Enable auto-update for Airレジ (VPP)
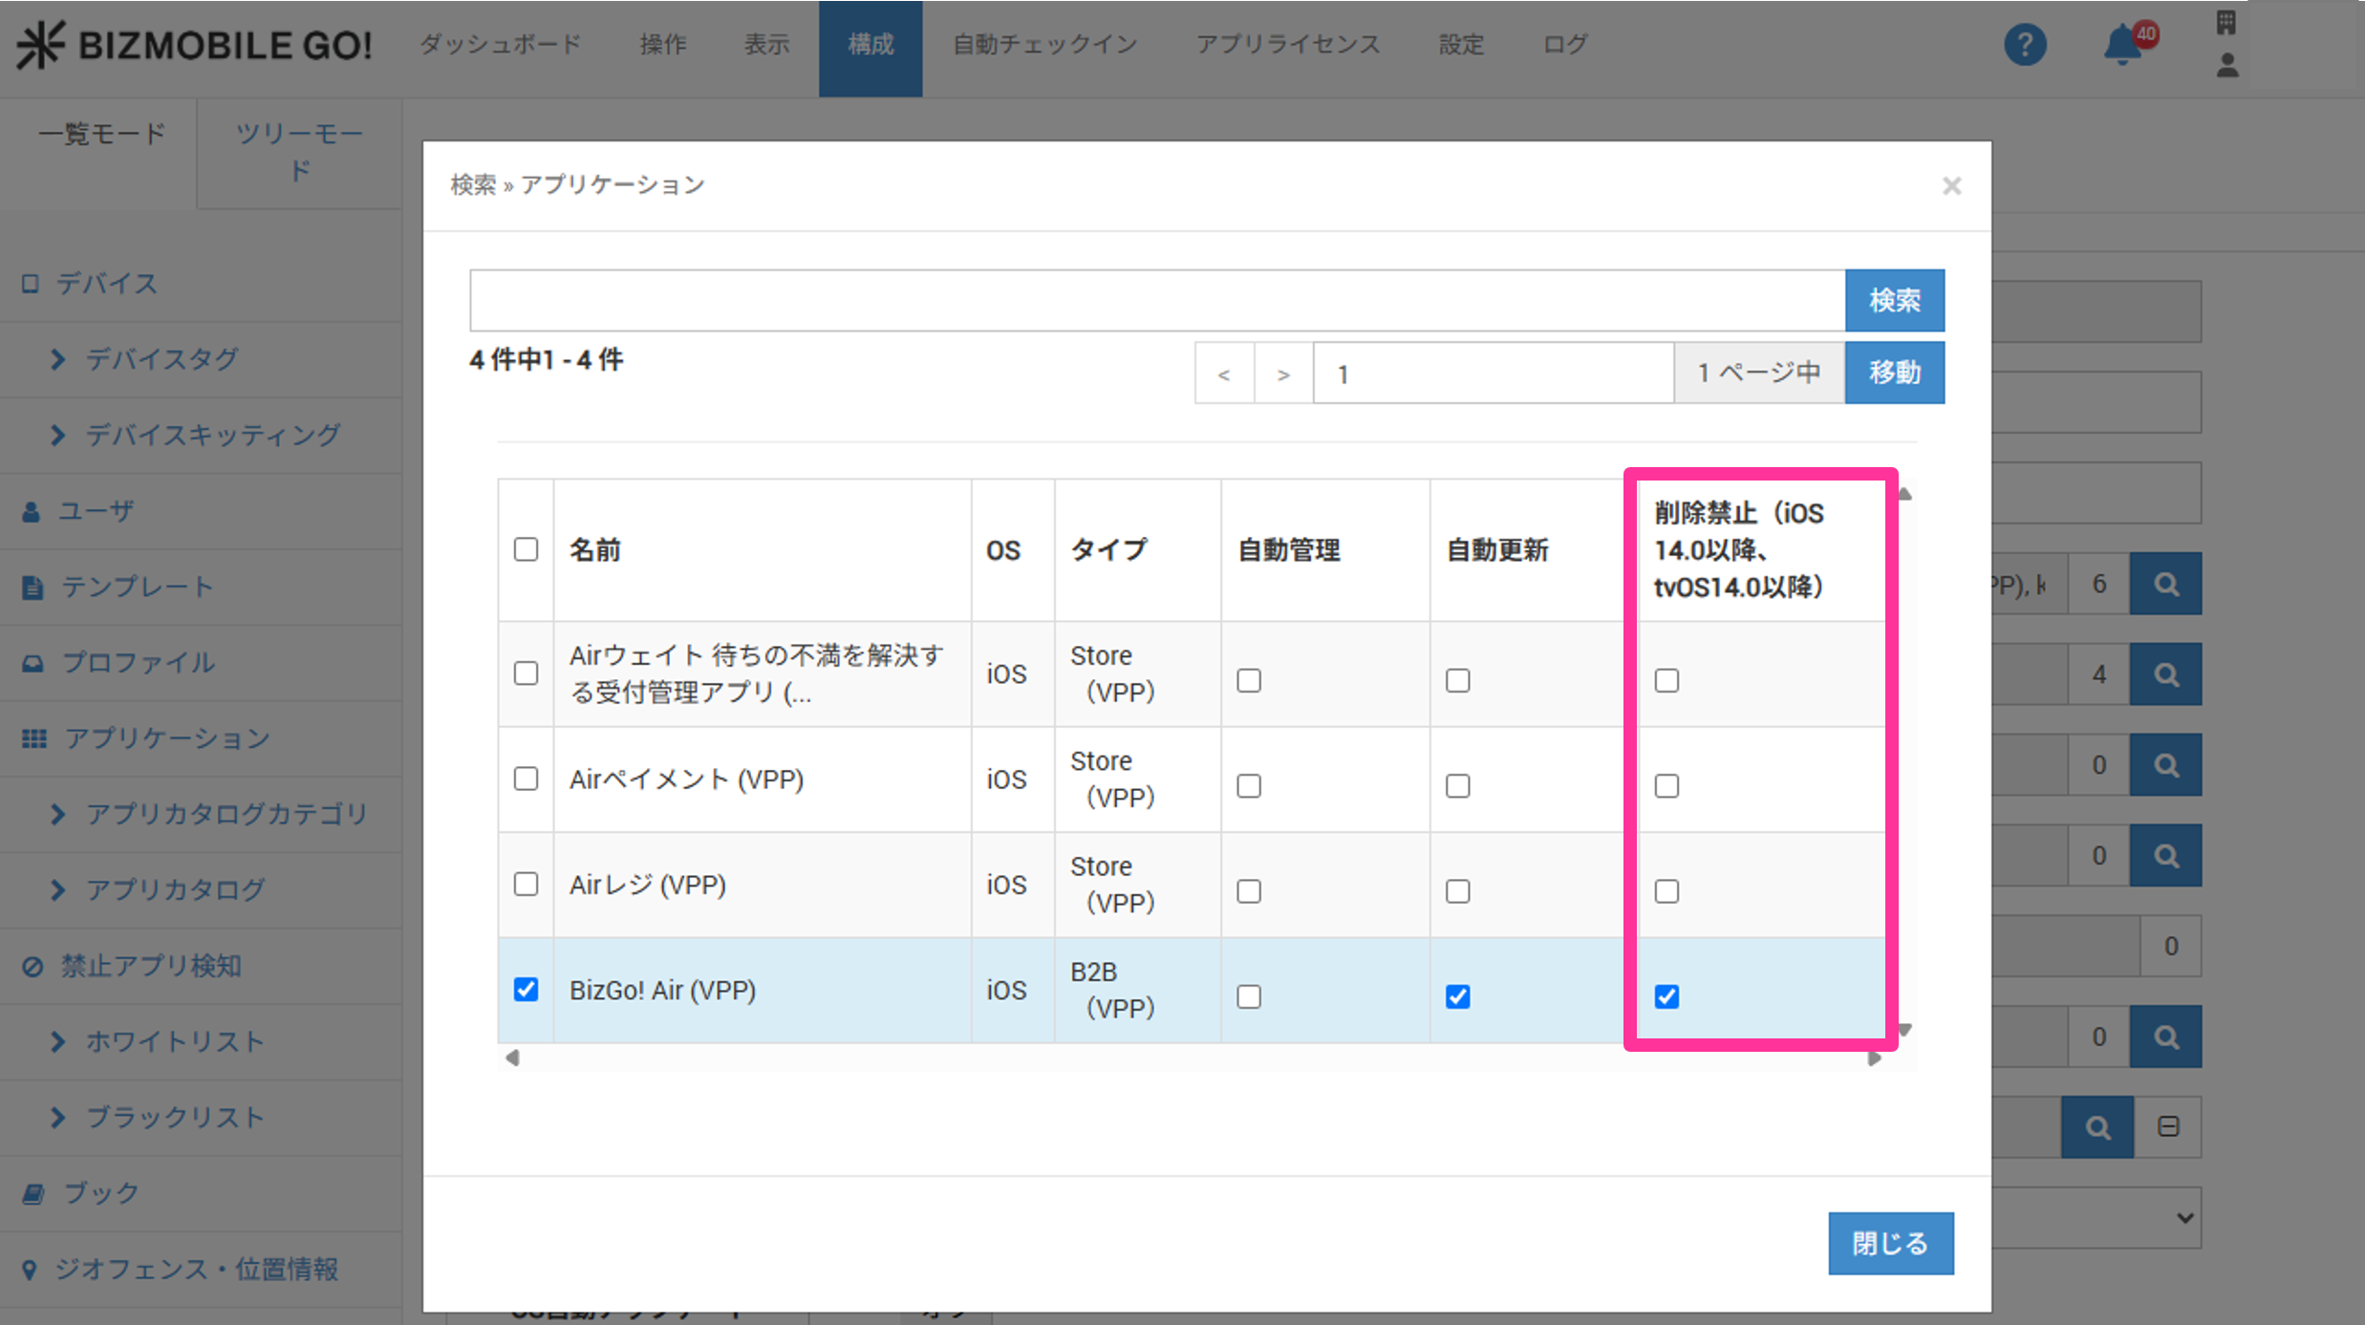This screenshot has width=2365, height=1325. (1457, 891)
